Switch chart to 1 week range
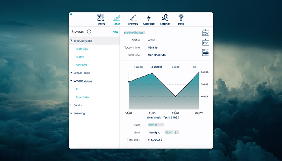This screenshot has width=282, height=161. point(138,67)
